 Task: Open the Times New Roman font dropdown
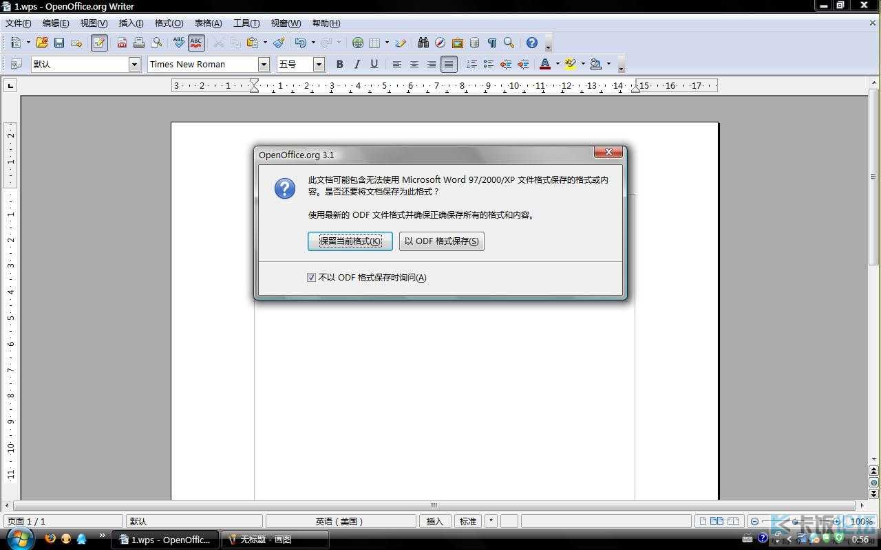(264, 64)
